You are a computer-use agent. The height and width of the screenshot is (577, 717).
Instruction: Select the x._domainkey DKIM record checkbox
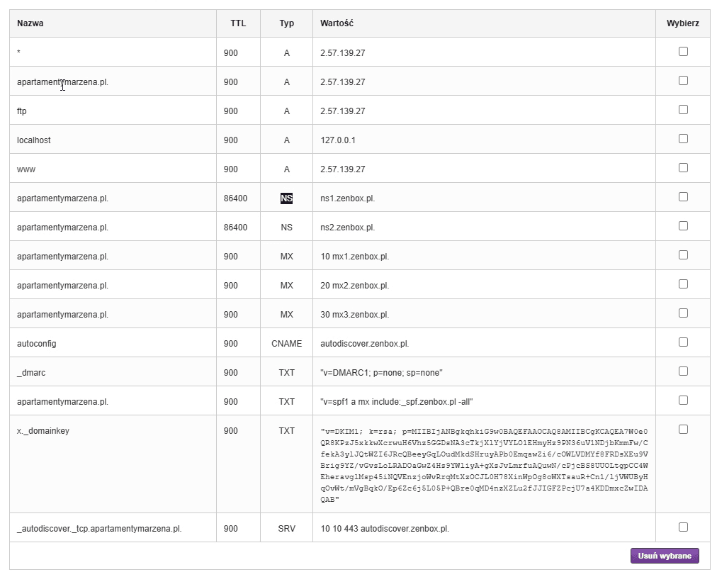click(683, 429)
